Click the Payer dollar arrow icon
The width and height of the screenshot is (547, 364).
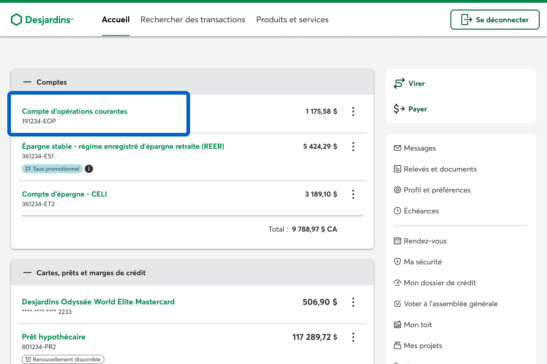[x=399, y=109]
